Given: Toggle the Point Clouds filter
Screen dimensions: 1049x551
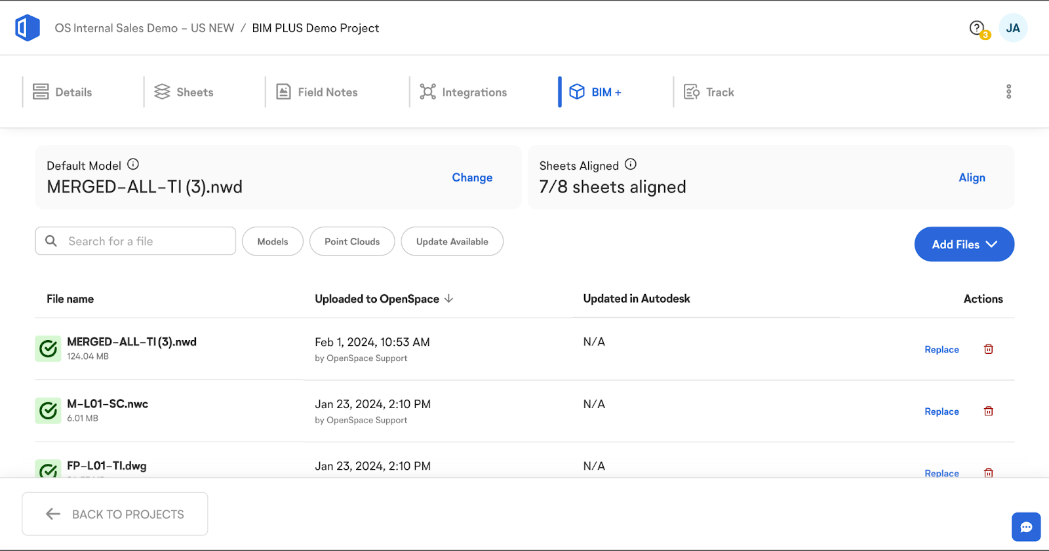Looking at the screenshot, I should coord(352,242).
